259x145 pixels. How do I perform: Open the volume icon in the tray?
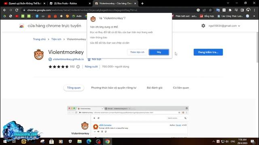[227, 141]
